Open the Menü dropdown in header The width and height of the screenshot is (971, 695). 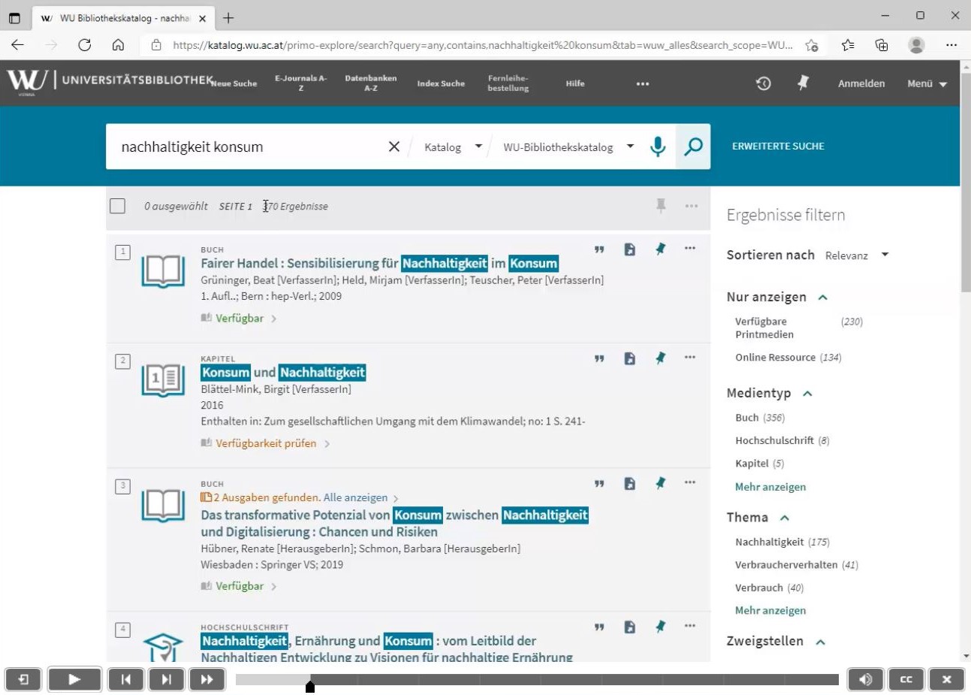pos(927,83)
